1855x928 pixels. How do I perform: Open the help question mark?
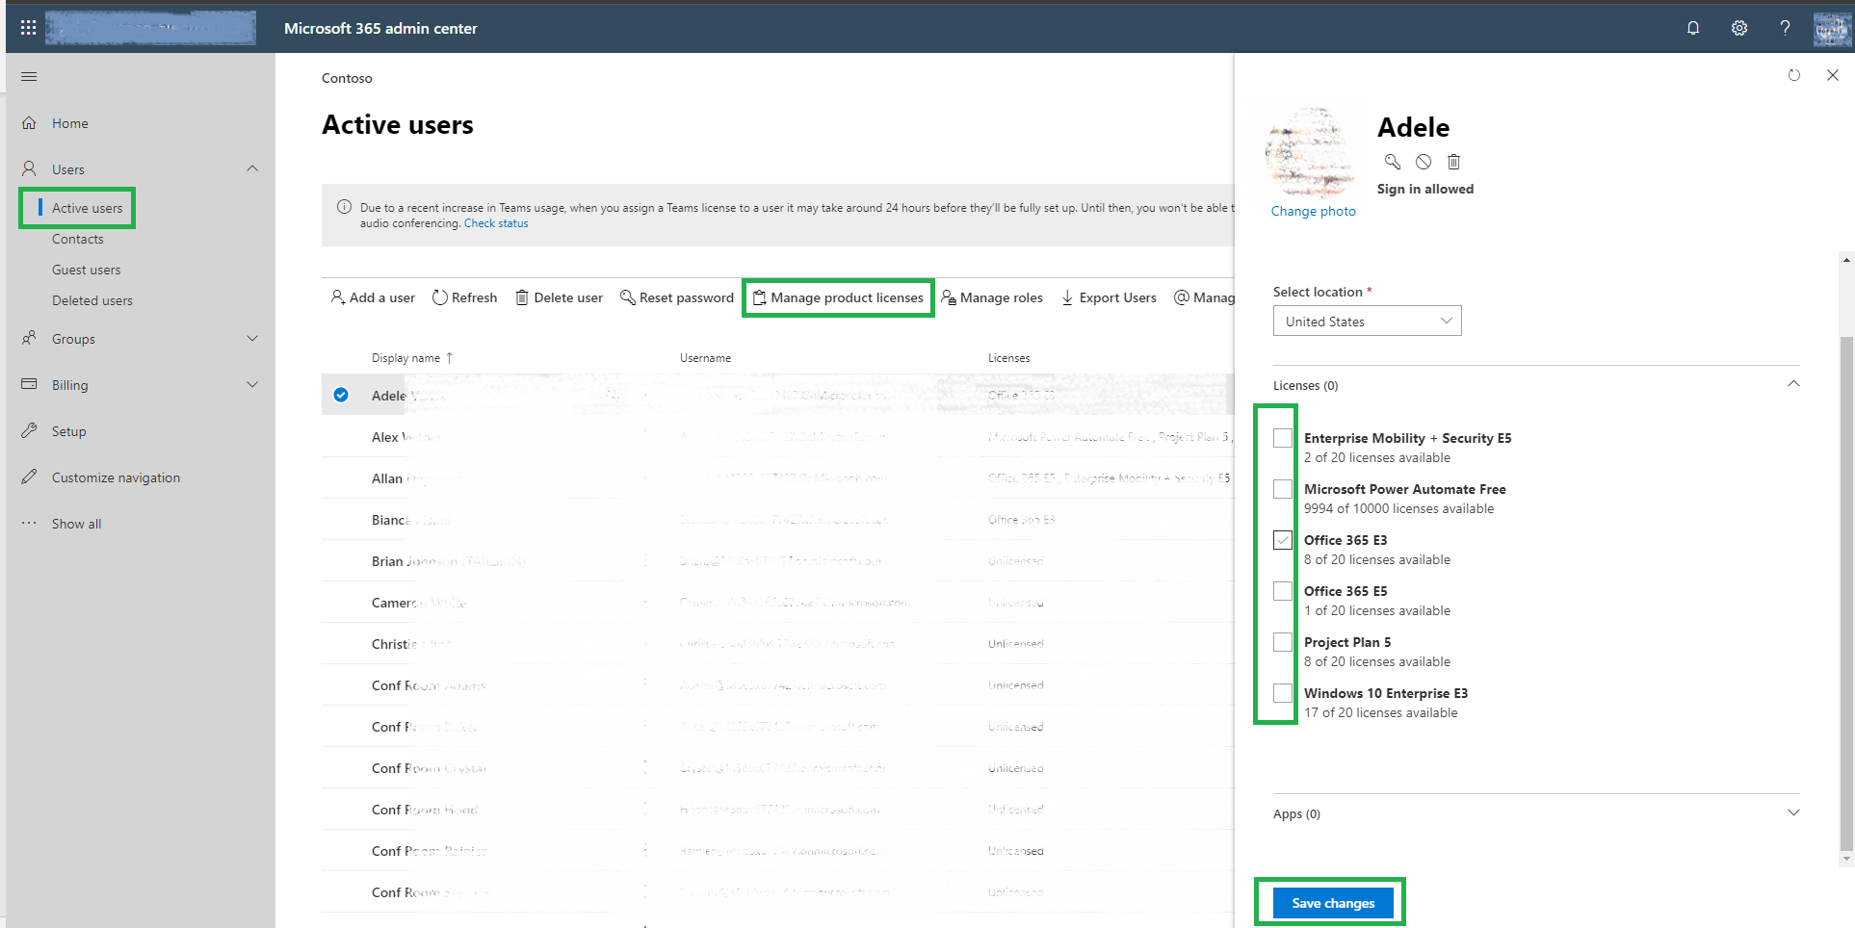1785,28
